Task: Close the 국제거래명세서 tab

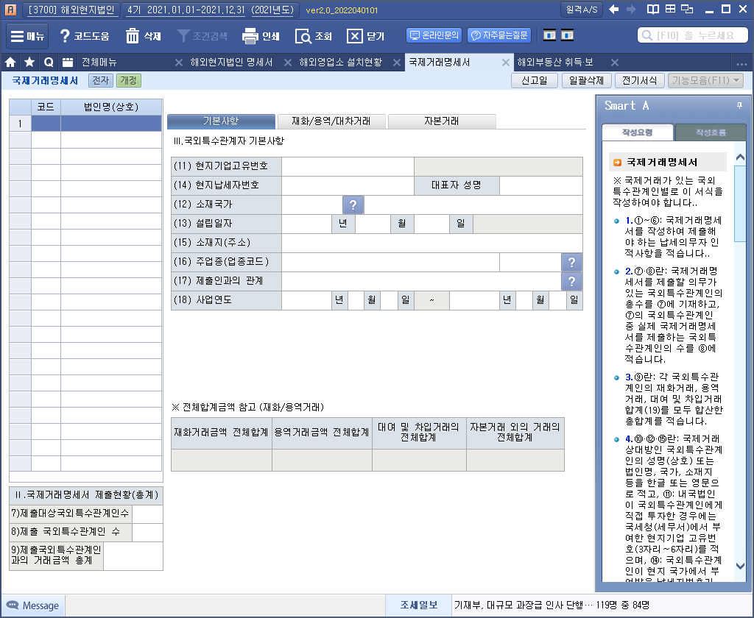Action: (x=506, y=63)
